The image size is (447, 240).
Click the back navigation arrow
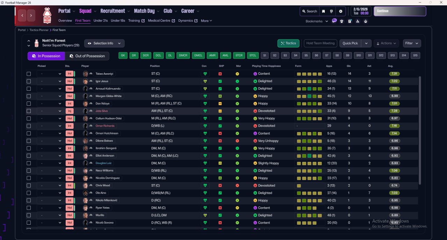pos(23,15)
